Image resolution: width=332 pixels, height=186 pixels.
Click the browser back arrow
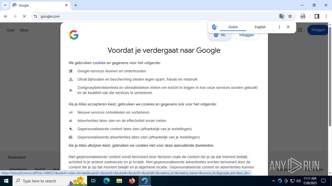[x=6, y=16]
